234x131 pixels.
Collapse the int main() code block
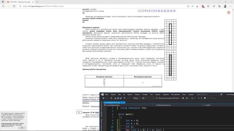(x=119, y=114)
